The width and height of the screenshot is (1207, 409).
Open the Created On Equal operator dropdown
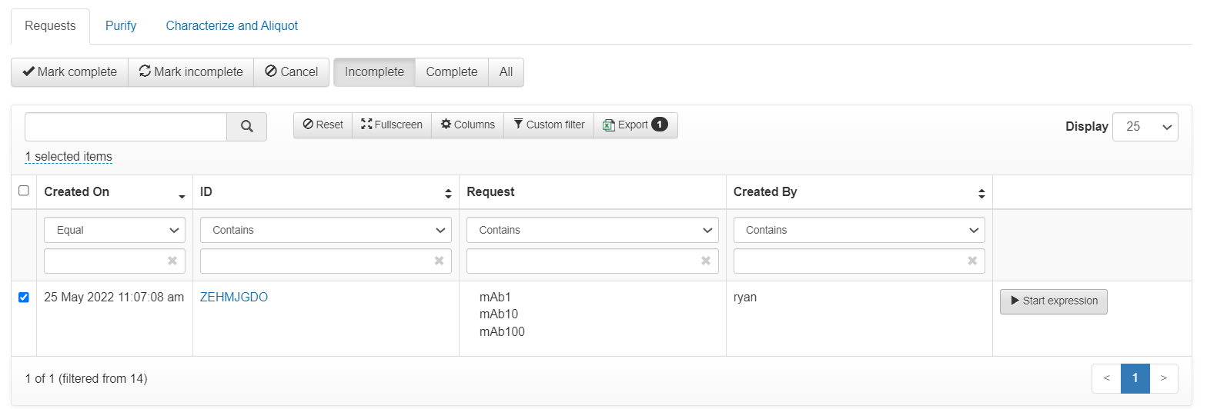[115, 230]
